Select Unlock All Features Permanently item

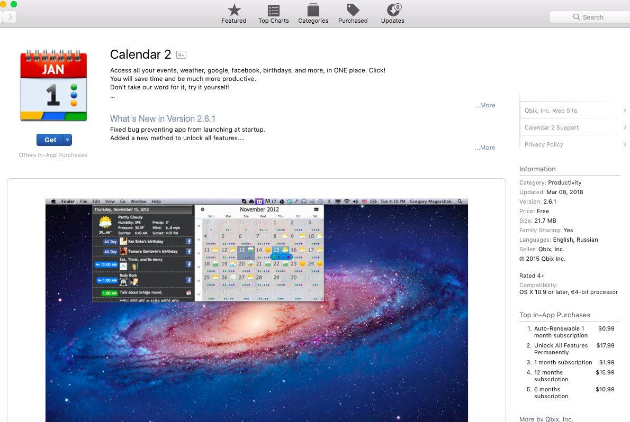coord(571,348)
